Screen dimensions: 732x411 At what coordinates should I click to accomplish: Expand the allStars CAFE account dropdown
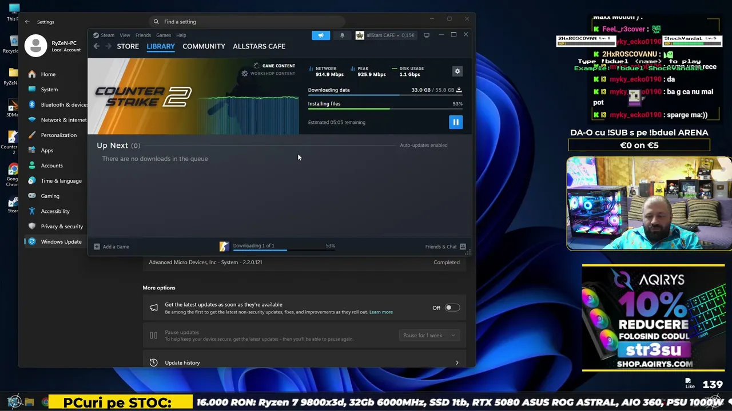tap(391, 35)
